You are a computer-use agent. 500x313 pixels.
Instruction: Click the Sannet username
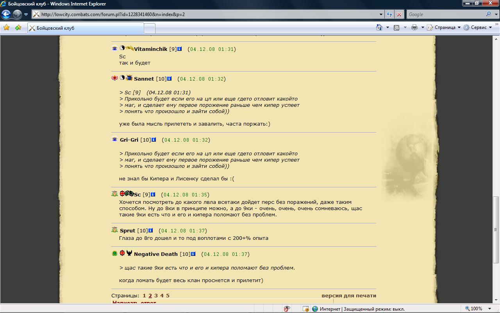144,79
